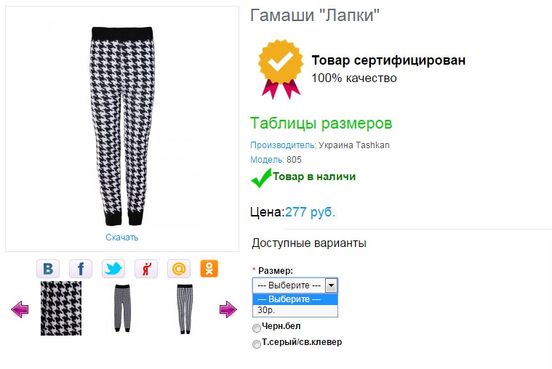This screenshot has height=369, width=552.
Task: Share via the Facebook icon
Action: click(x=81, y=269)
